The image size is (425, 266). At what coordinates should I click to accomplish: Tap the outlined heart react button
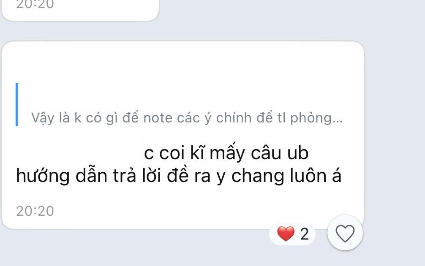click(x=345, y=233)
